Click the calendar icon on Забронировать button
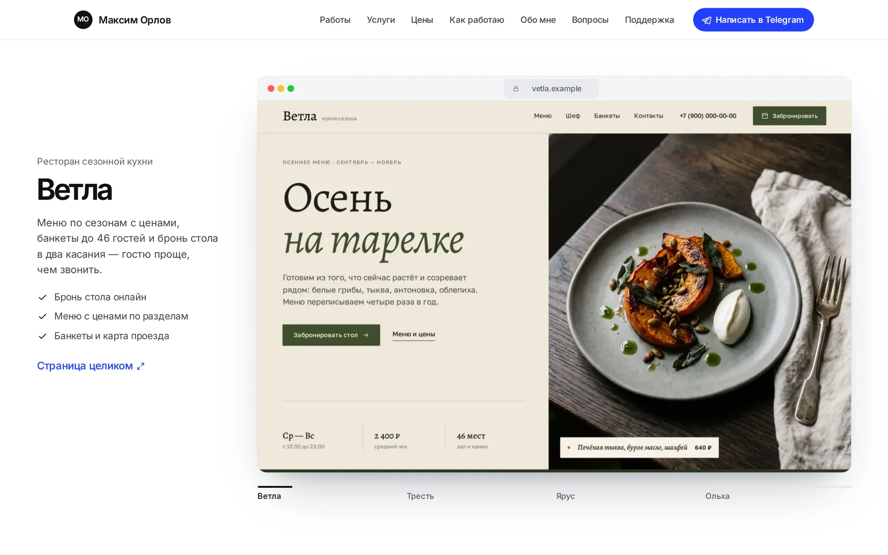888x555 pixels. pyautogui.click(x=765, y=116)
